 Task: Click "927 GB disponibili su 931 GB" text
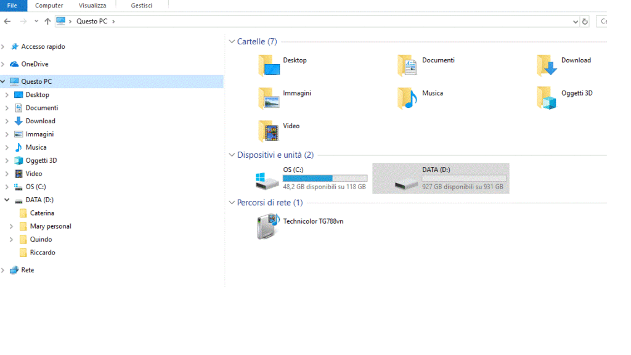pos(463,187)
